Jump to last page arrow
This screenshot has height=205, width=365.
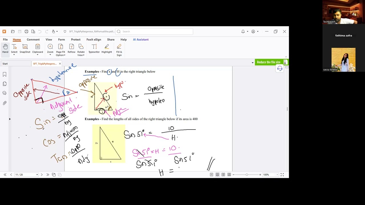(x=48, y=175)
